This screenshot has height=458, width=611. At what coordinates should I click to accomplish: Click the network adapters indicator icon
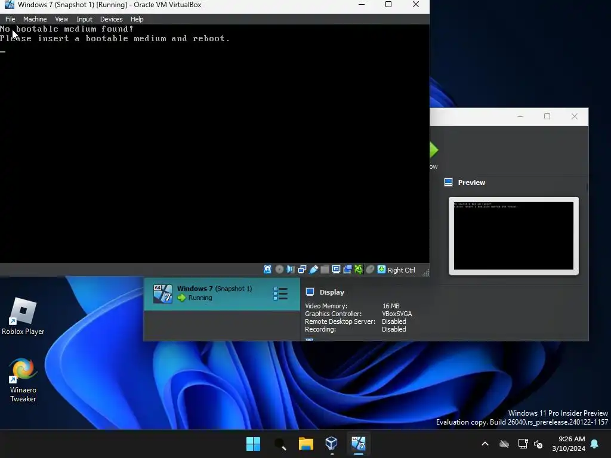[302, 270]
